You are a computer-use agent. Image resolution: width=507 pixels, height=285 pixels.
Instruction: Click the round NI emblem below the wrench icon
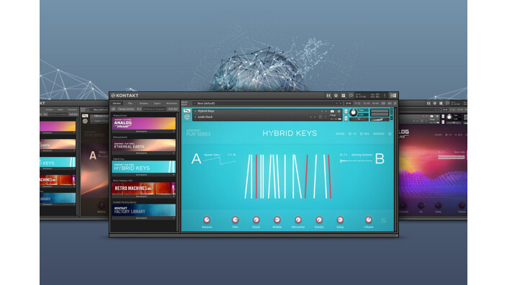click(187, 117)
